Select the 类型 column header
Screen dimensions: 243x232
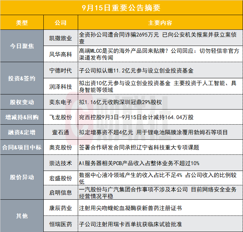pyautogui.click(x=22, y=23)
